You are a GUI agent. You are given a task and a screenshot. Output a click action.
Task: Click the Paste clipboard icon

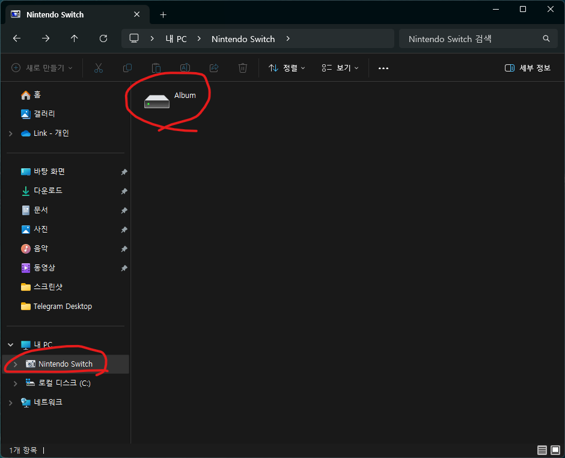click(156, 68)
